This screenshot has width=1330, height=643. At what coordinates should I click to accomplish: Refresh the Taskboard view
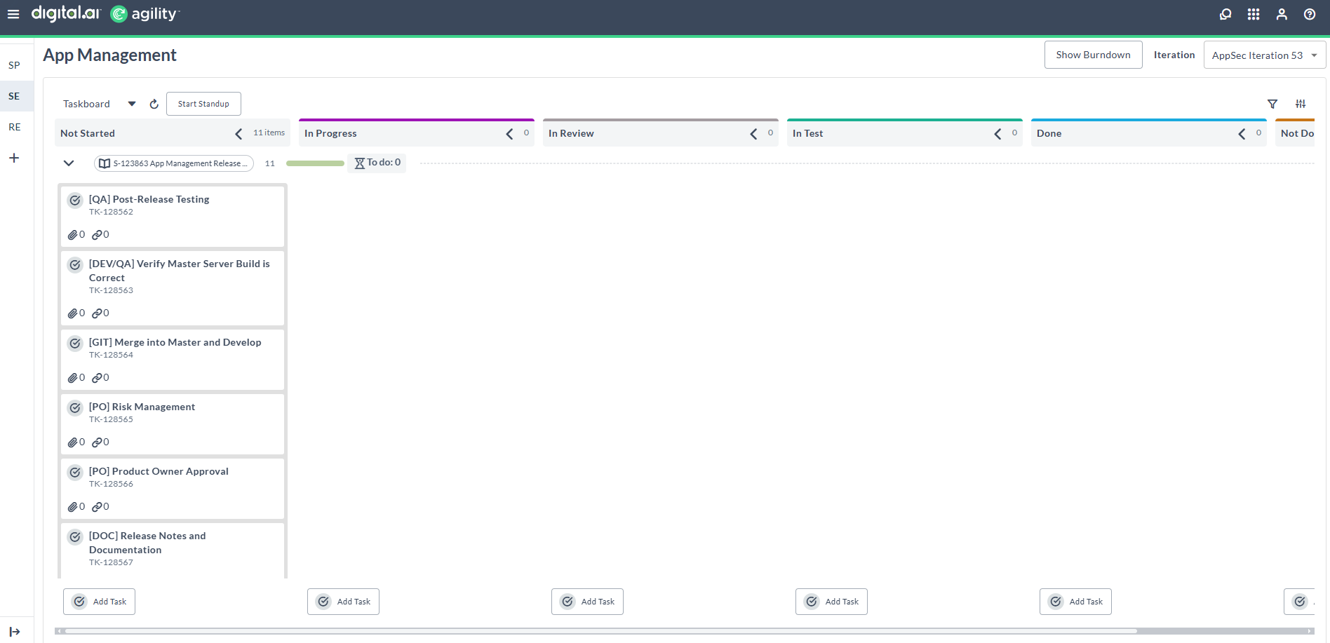click(154, 103)
